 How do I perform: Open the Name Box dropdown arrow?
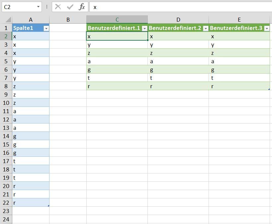click(38, 7)
